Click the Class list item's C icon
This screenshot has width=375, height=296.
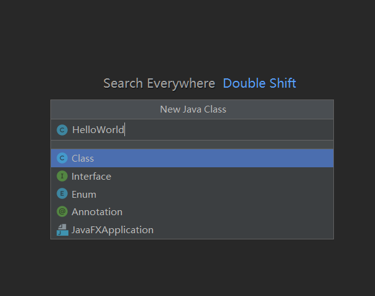click(62, 158)
